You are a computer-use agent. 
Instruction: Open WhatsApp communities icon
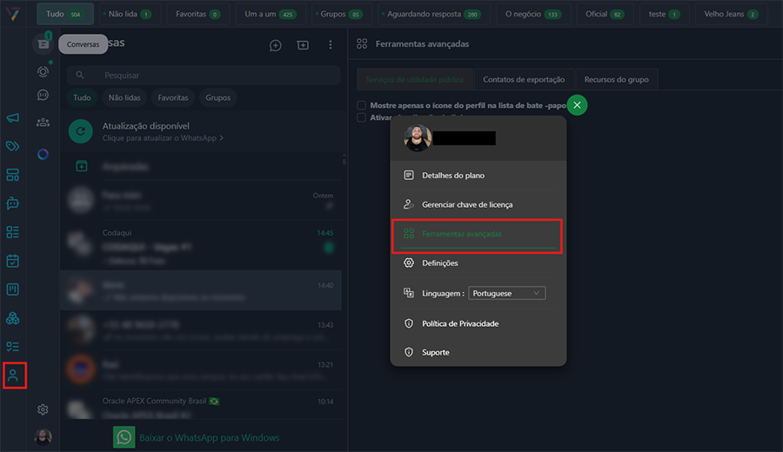point(43,123)
